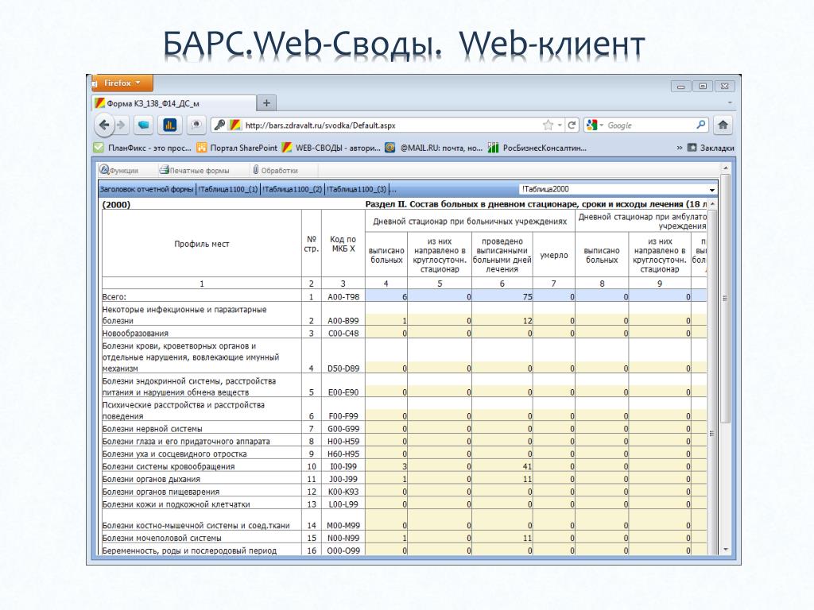
Task: Switch to !Таблица1100_(1) tab
Action: [228, 189]
